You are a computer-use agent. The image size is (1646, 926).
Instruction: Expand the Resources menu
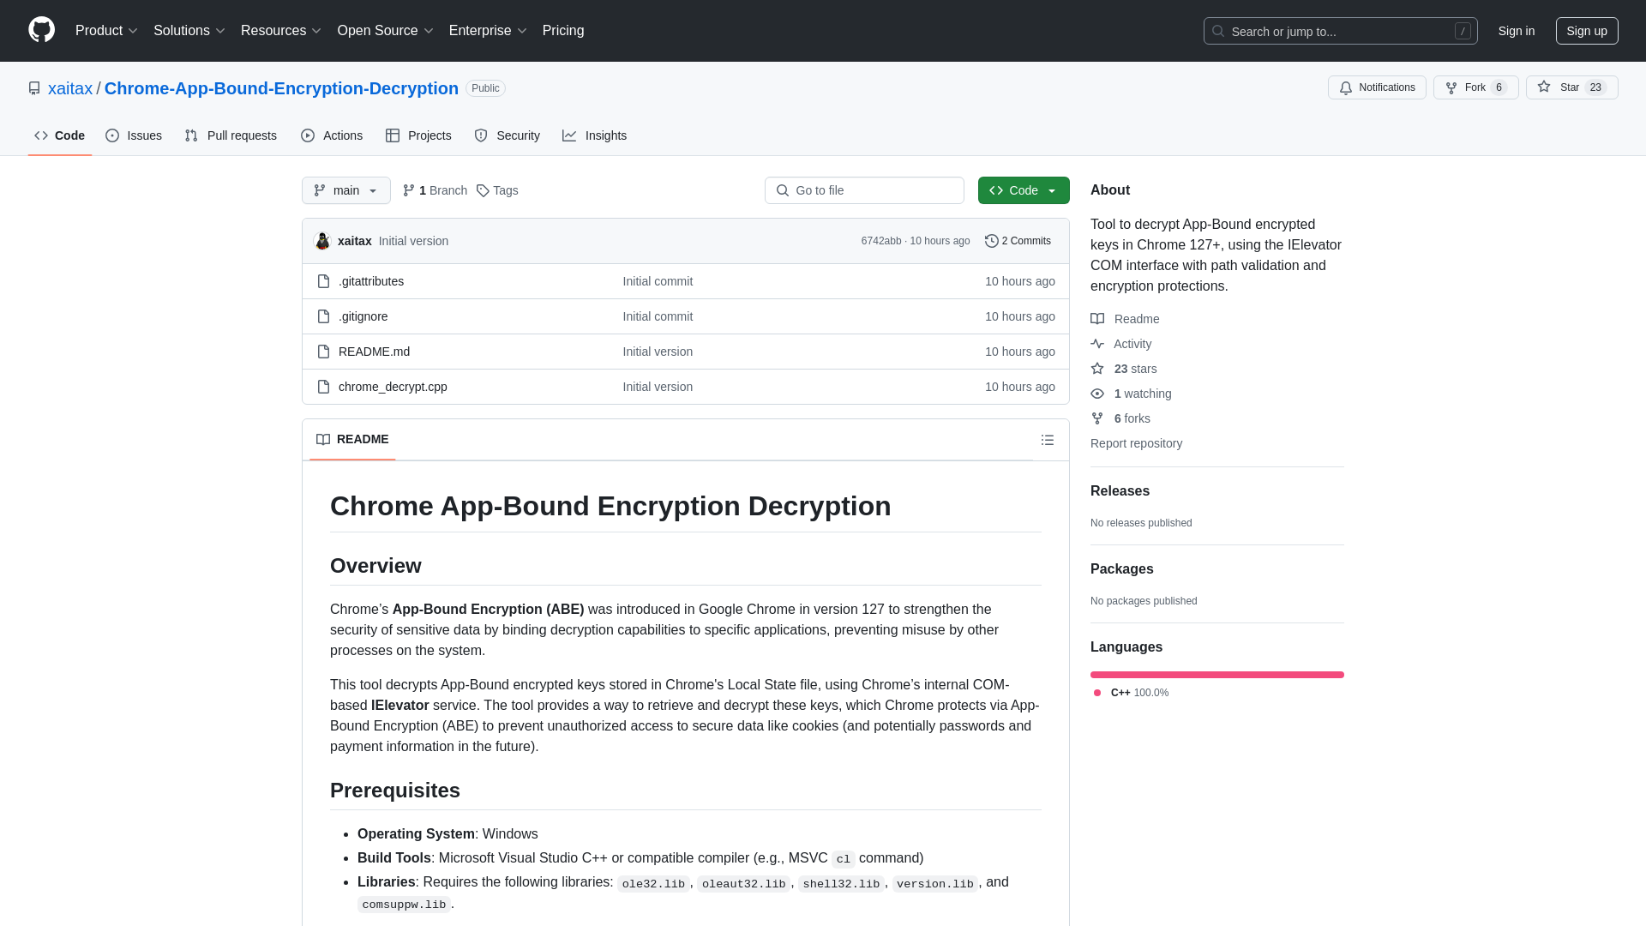pyautogui.click(x=281, y=31)
